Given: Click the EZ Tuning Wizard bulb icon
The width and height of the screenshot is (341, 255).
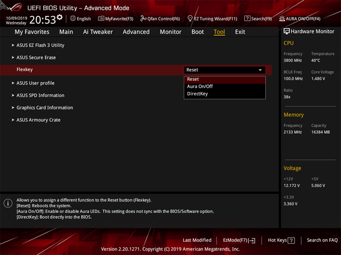Looking at the screenshot, I should tap(190, 18).
